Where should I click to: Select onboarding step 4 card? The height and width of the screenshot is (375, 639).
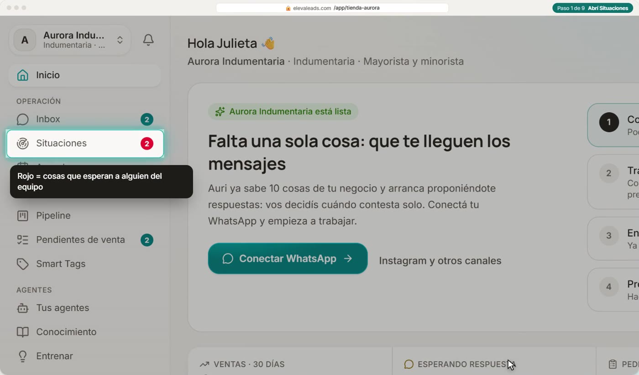(x=613, y=290)
